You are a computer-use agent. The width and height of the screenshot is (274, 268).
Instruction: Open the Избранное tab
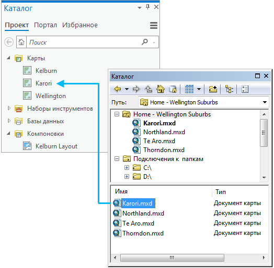[80, 25]
